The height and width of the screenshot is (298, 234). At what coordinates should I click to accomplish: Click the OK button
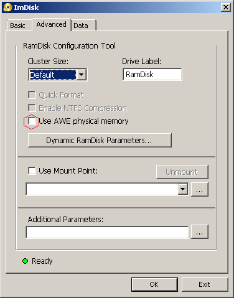pos(154,284)
